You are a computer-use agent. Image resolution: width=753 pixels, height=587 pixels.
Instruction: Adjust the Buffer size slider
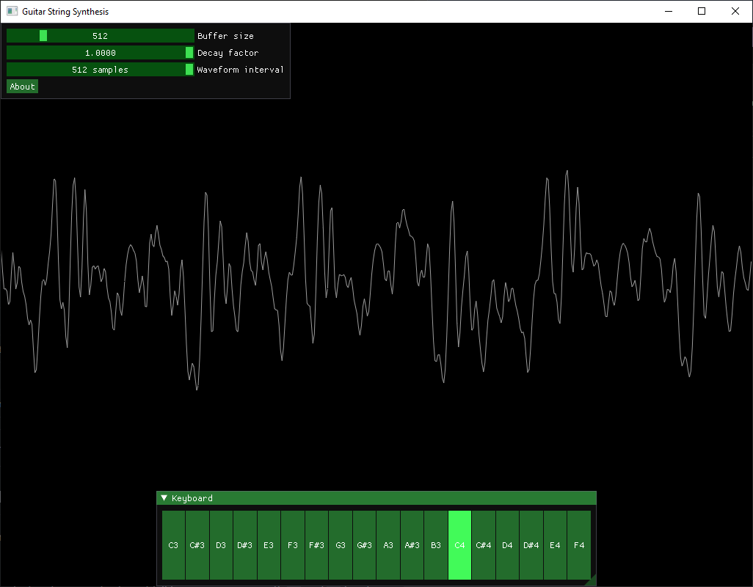click(x=99, y=35)
